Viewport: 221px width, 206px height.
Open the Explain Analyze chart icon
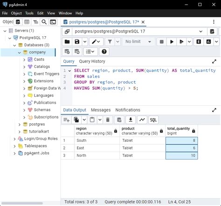click(208, 41)
